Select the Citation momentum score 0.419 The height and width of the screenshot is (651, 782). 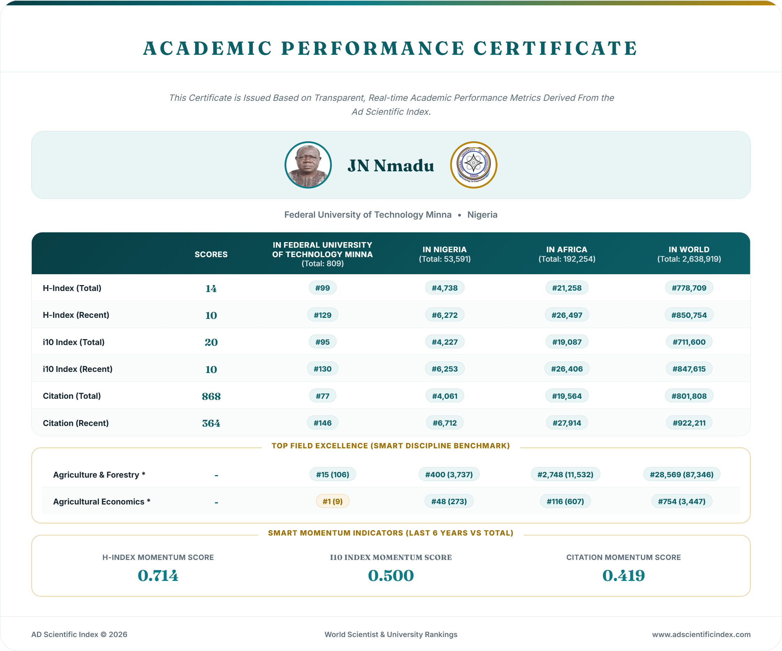point(624,575)
